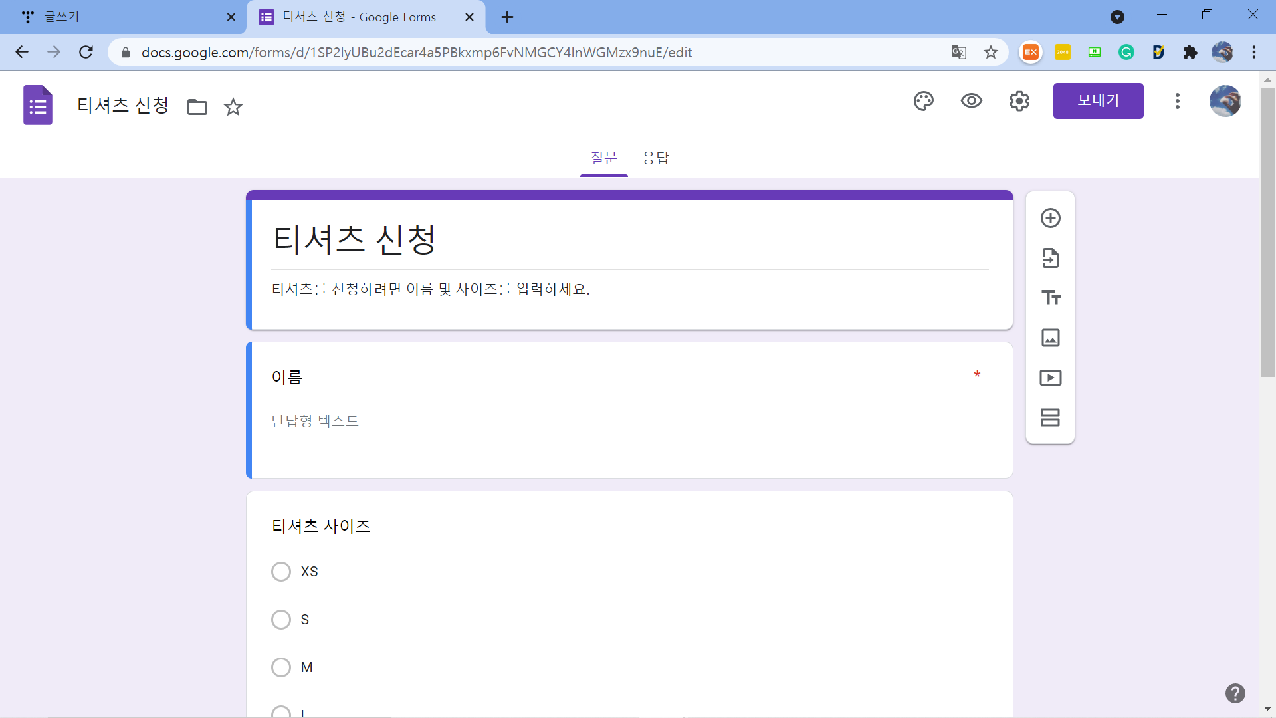Click the Import questions icon
1276x718 pixels.
tap(1050, 258)
